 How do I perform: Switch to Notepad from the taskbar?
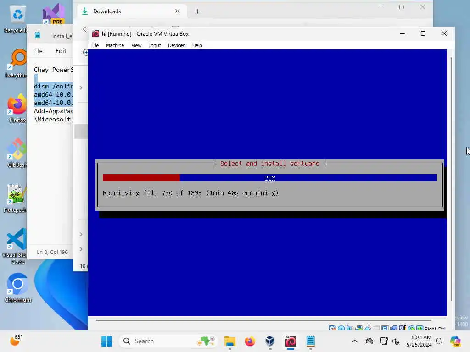[311, 341]
